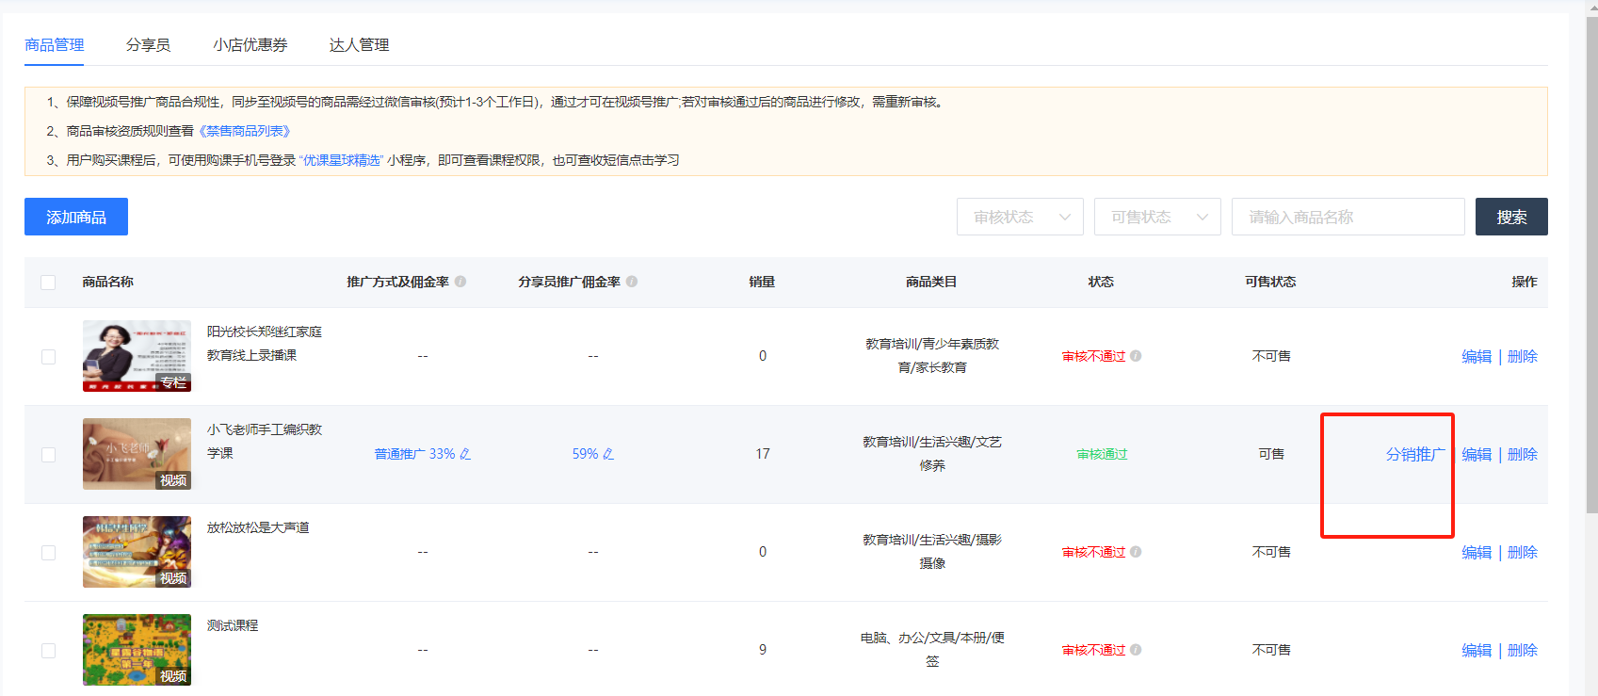Click info icon beside 阳光校长 审核不通过 status
1598x696 pixels.
1136,356
